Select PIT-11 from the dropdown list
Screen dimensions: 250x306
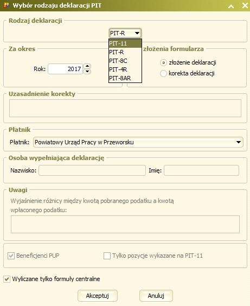(x=125, y=43)
